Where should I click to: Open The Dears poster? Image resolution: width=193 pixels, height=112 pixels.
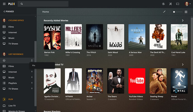click(x=116, y=81)
